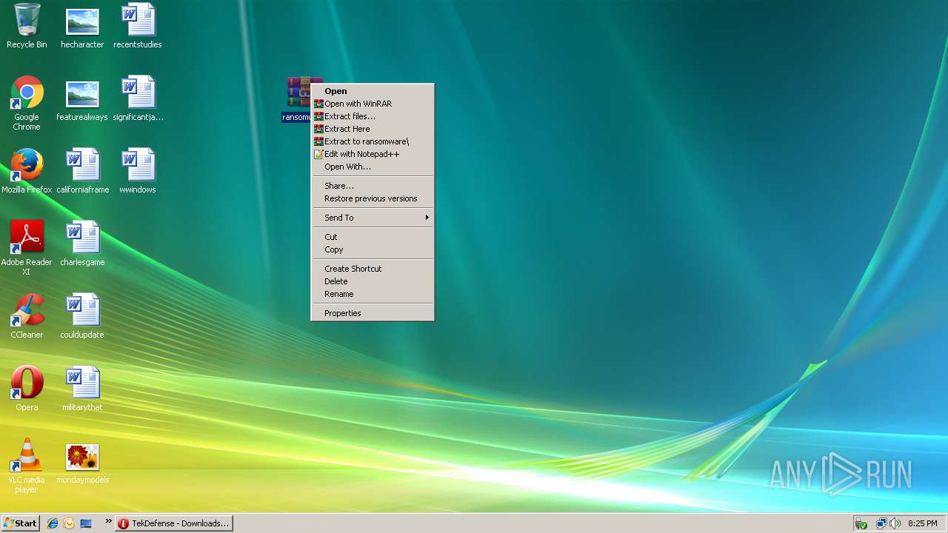Open the Start menu
948x533 pixels.
pyautogui.click(x=21, y=523)
